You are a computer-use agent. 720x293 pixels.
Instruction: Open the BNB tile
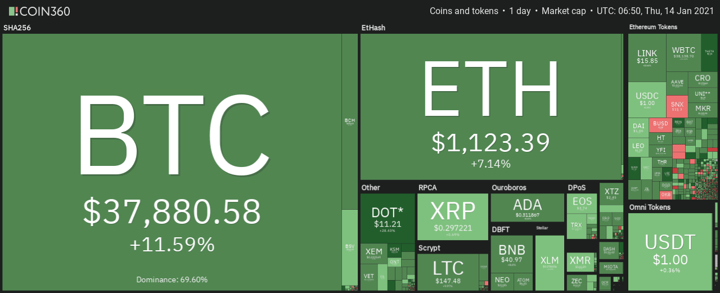512,254
